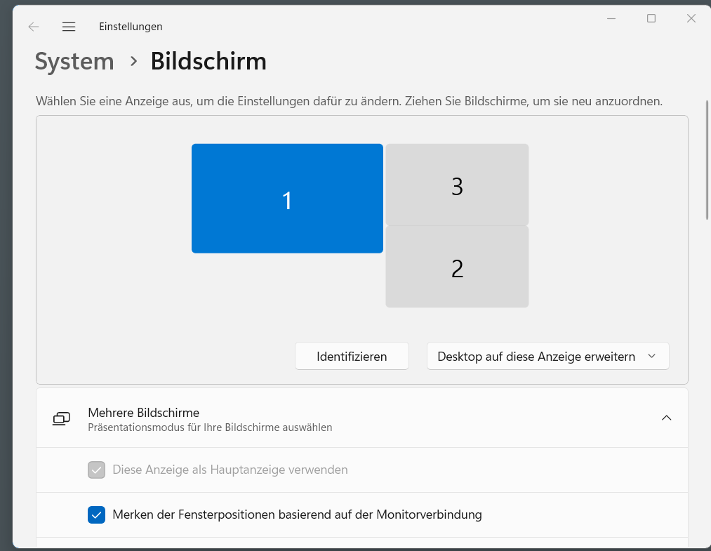
Task: Close the Einstellungen window
Action: (x=691, y=18)
